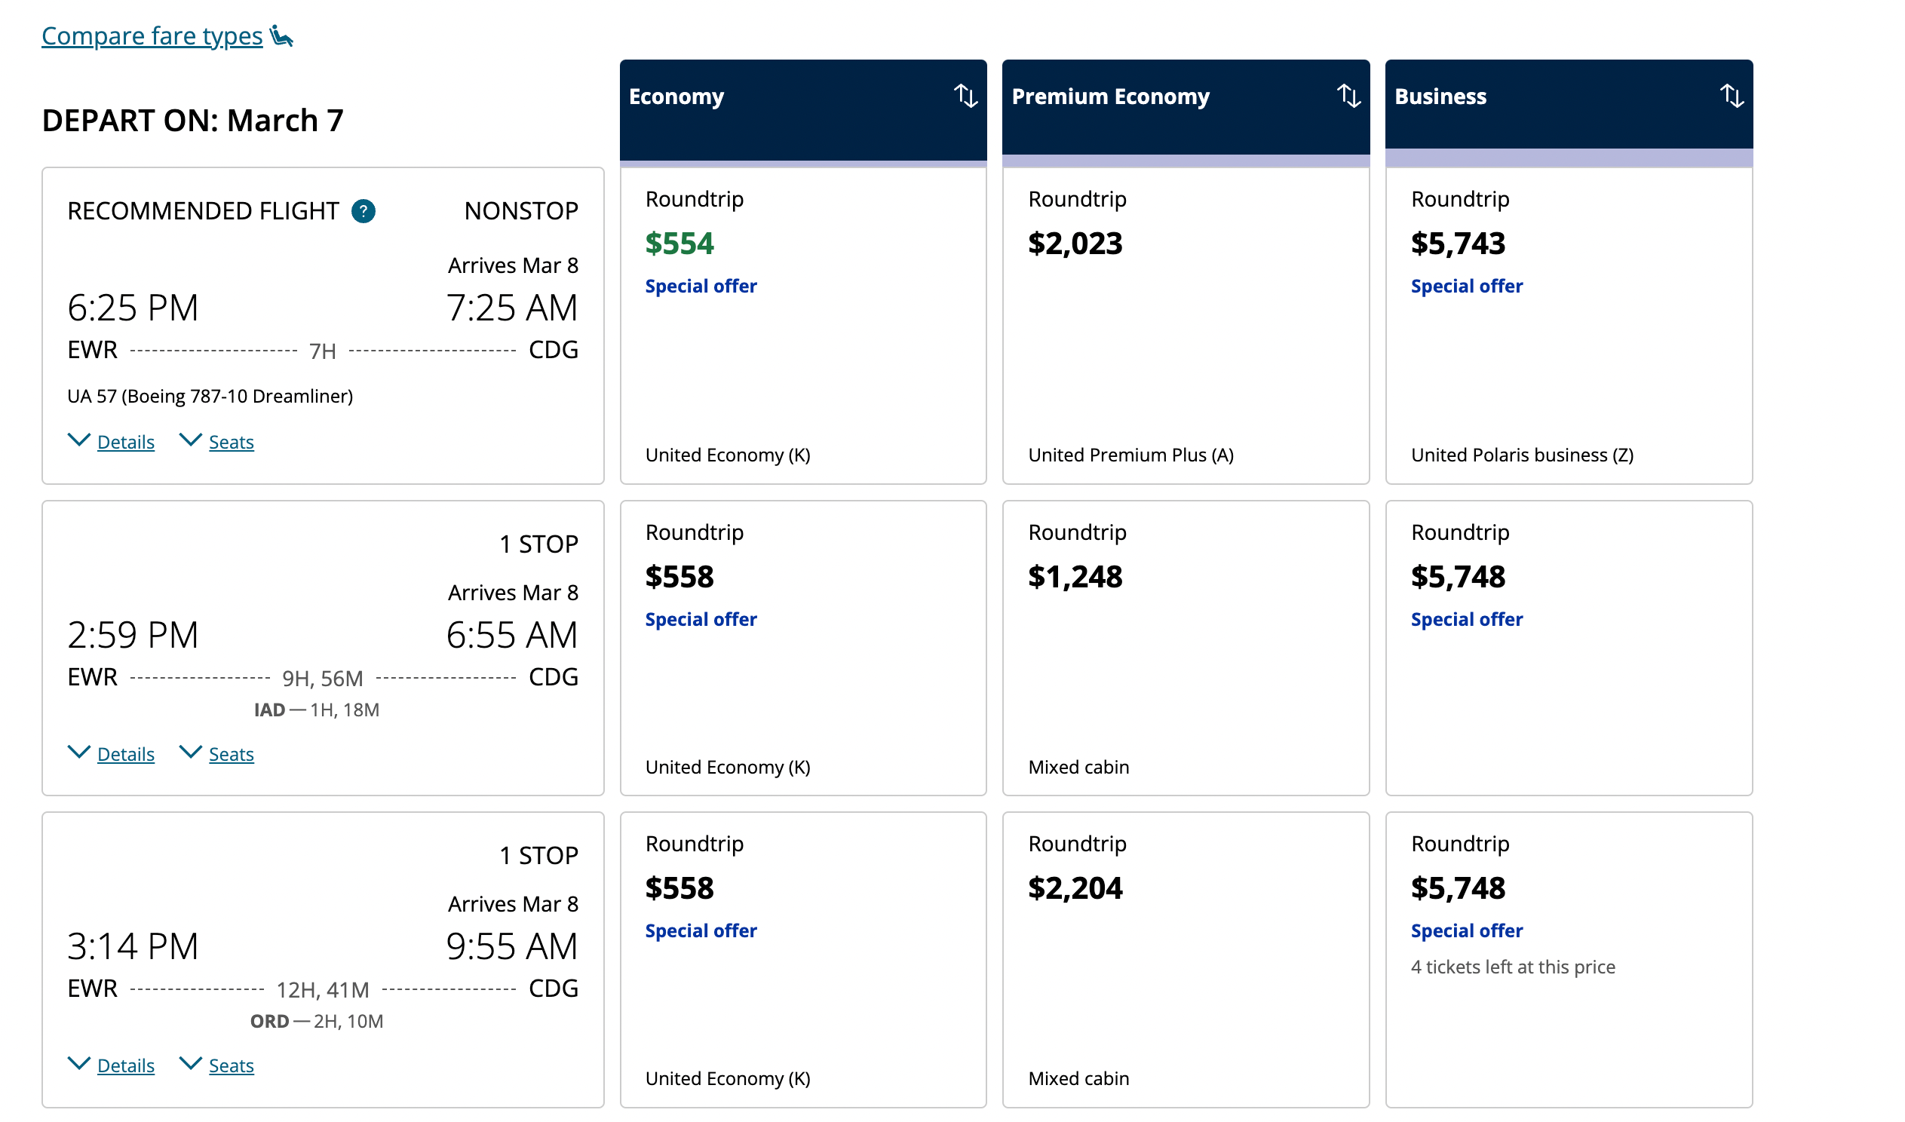
Task: Expand Details for the 2:59 PM flight
Action: (x=124, y=755)
